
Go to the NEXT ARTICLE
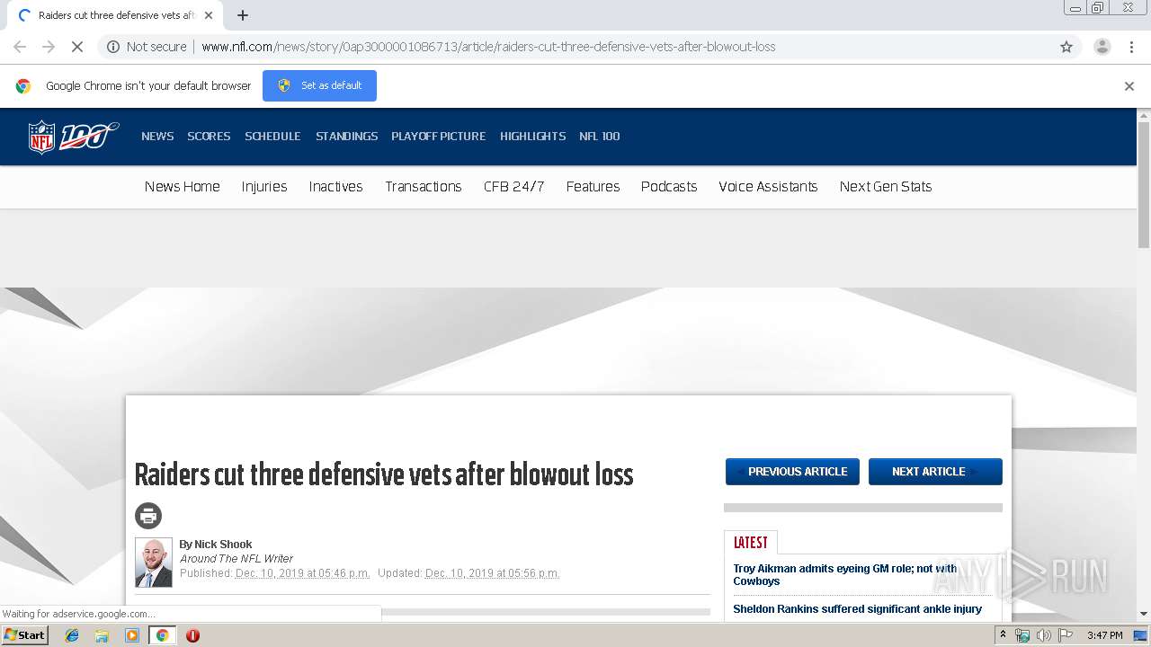[x=935, y=472]
